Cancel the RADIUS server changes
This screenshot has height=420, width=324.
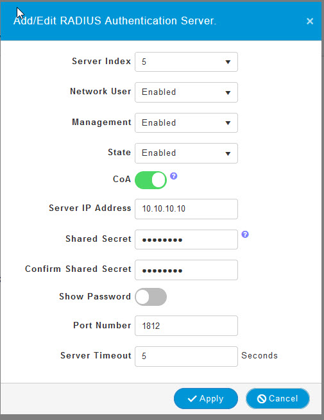[278, 399]
